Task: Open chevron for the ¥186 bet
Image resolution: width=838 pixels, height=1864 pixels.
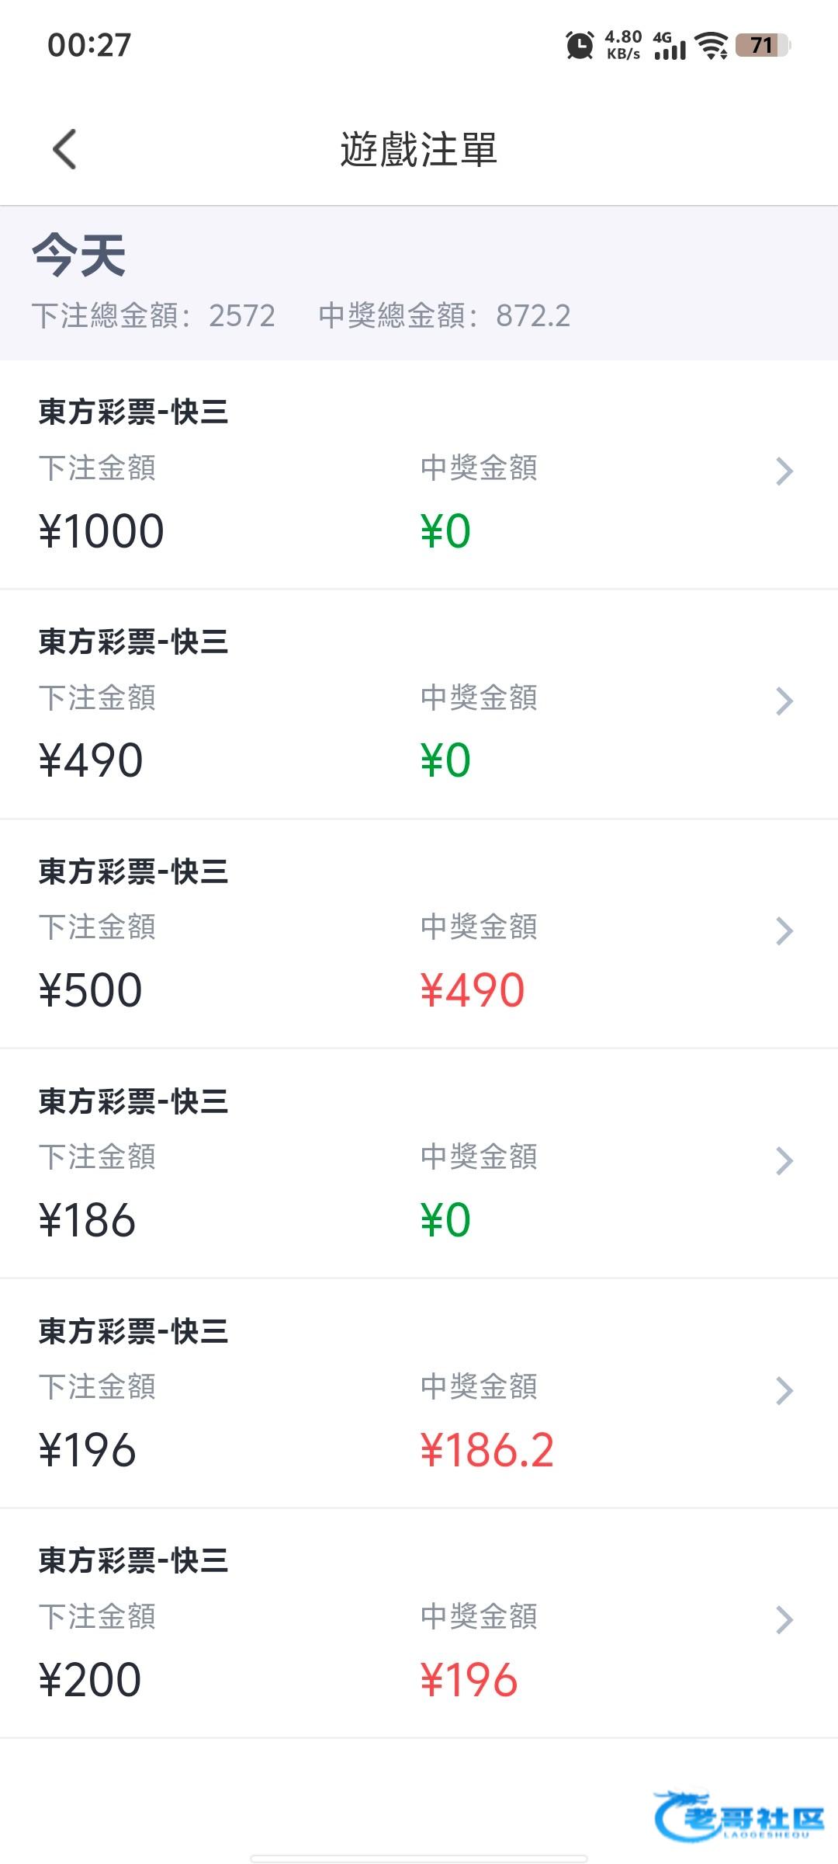Action: (x=784, y=1160)
